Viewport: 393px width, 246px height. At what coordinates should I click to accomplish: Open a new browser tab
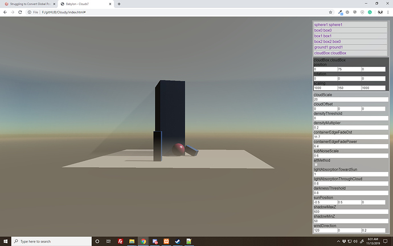pos(119,4)
